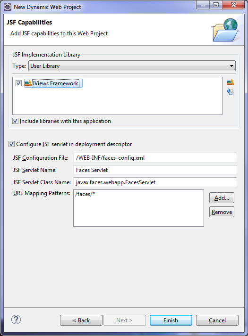Go to previous page with Back button
Screen dimensions: 248x336
(x=81, y=320)
